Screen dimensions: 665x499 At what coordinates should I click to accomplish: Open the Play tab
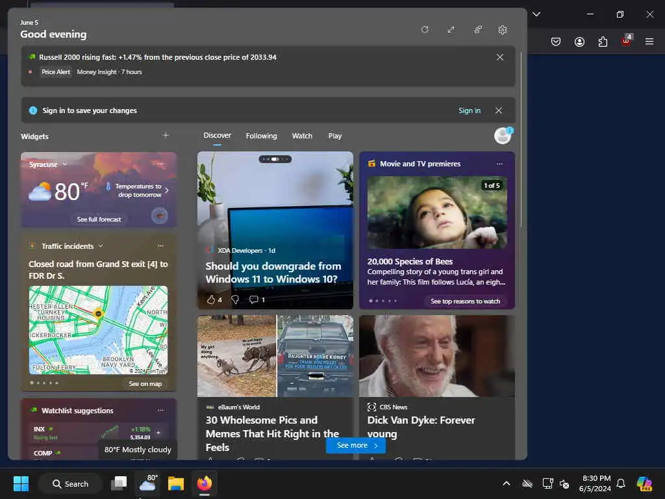click(334, 136)
